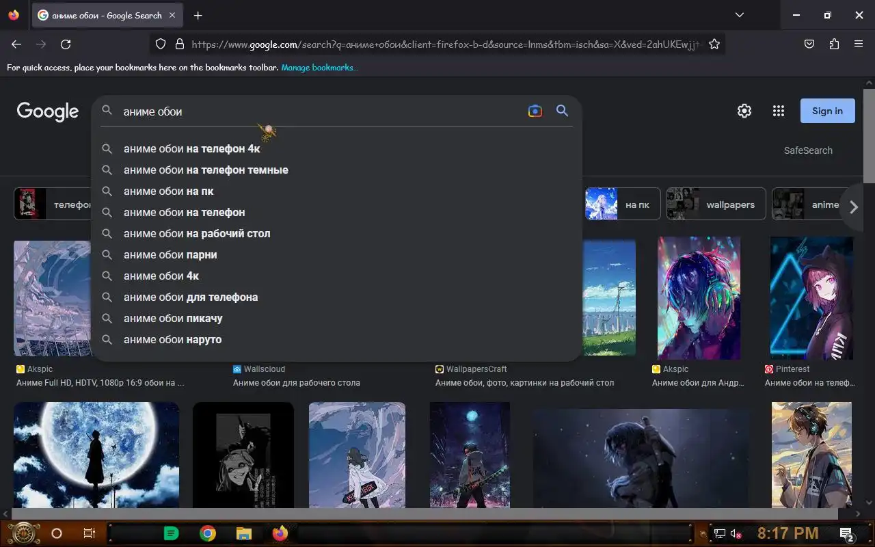
Task: Open the 8:17 PM clock
Action: (x=787, y=533)
